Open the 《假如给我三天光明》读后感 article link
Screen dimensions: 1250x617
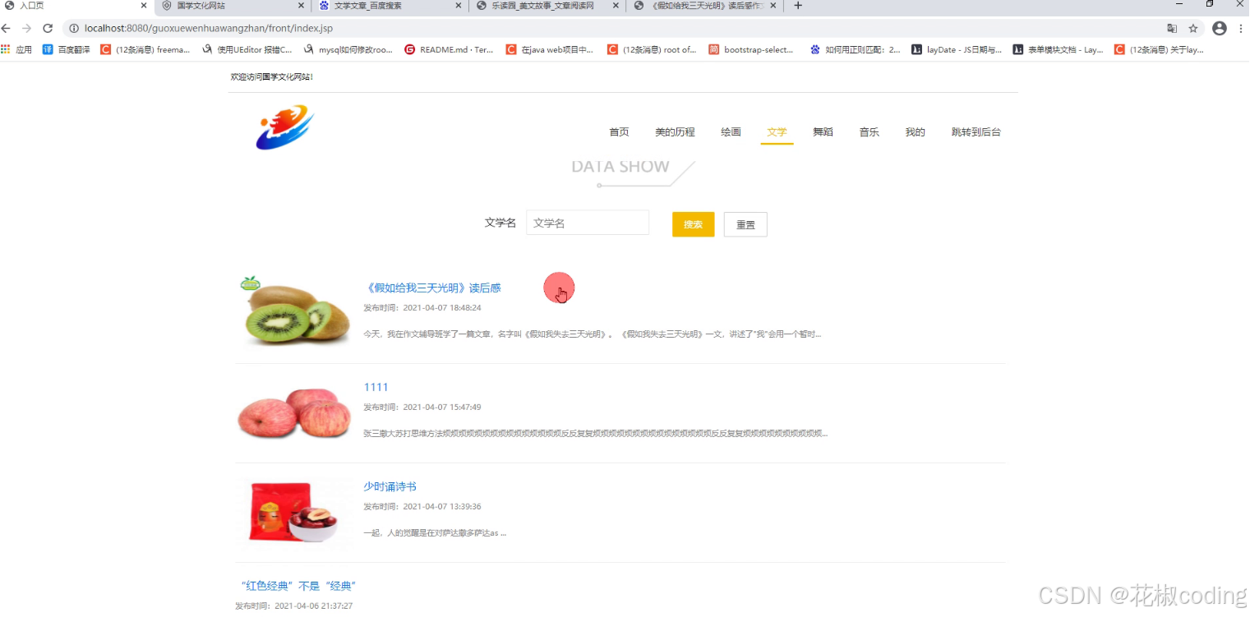431,288
